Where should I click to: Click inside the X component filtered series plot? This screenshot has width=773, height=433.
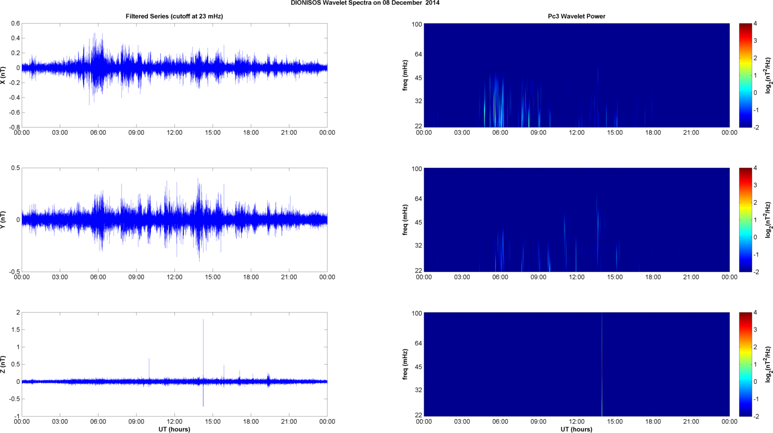click(174, 75)
